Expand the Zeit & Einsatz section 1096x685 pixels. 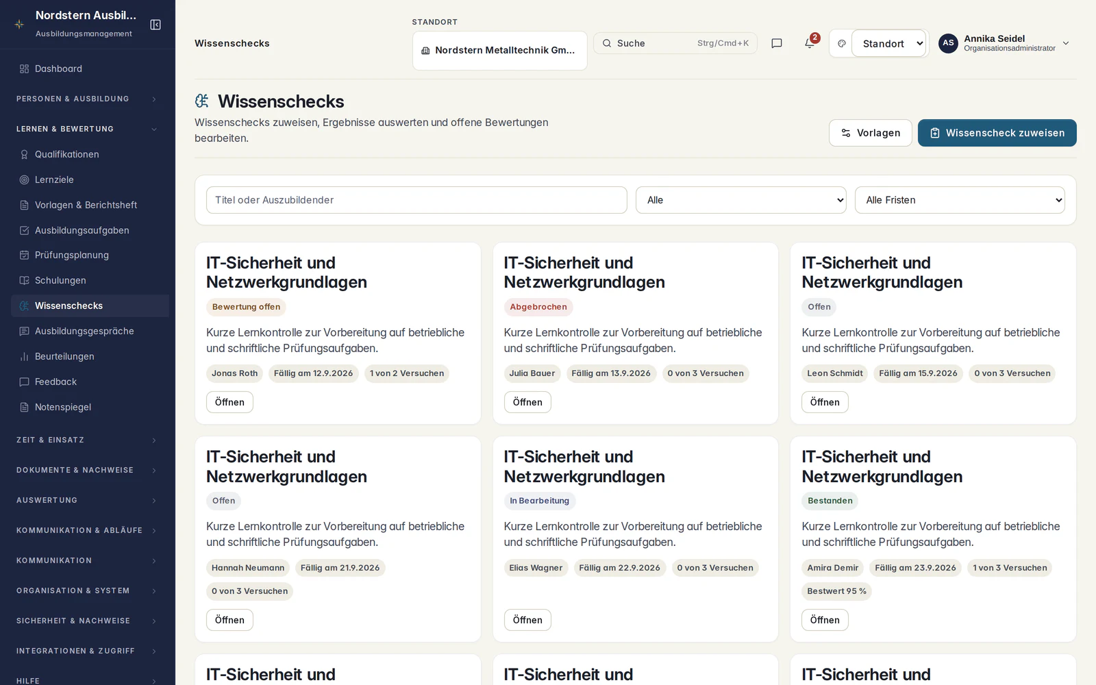point(87,440)
